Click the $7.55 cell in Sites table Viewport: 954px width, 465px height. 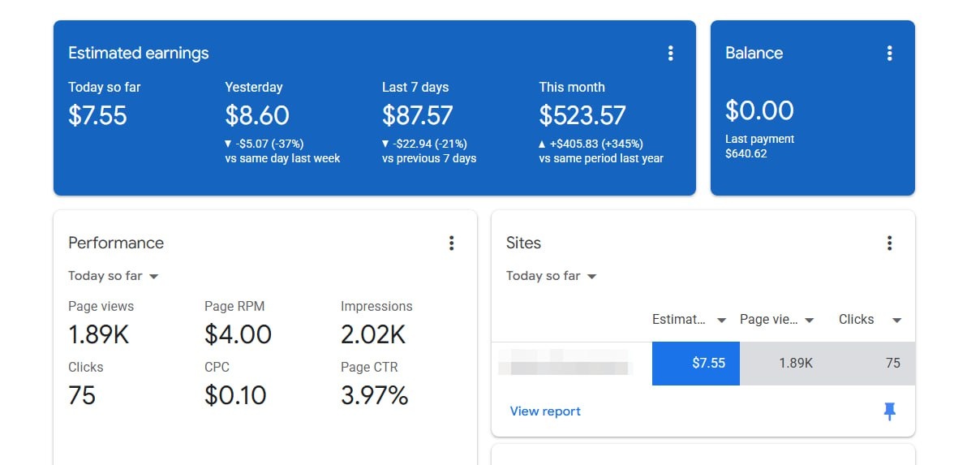(696, 364)
